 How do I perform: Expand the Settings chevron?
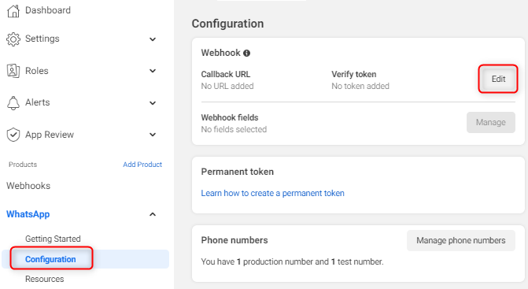pyautogui.click(x=153, y=39)
